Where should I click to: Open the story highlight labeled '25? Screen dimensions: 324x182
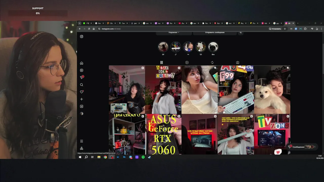tap(200, 47)
